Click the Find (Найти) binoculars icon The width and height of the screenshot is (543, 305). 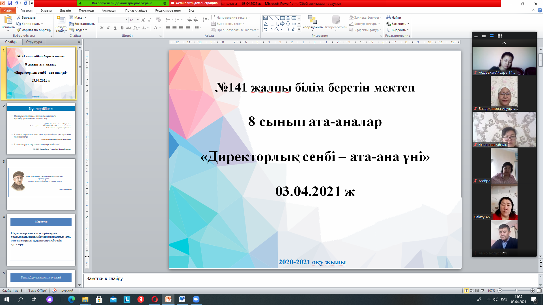pyautogui.click(x=389, y=18)
